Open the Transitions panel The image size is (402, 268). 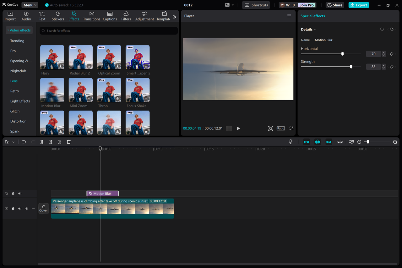91,16
